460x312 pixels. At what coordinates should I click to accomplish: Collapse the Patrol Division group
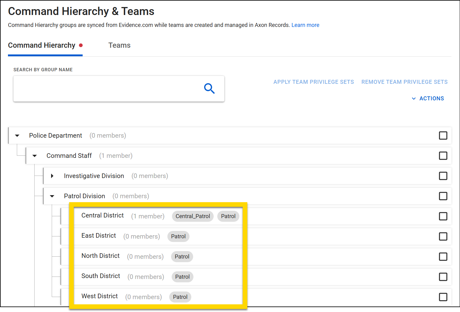click(x=52, y=196)
